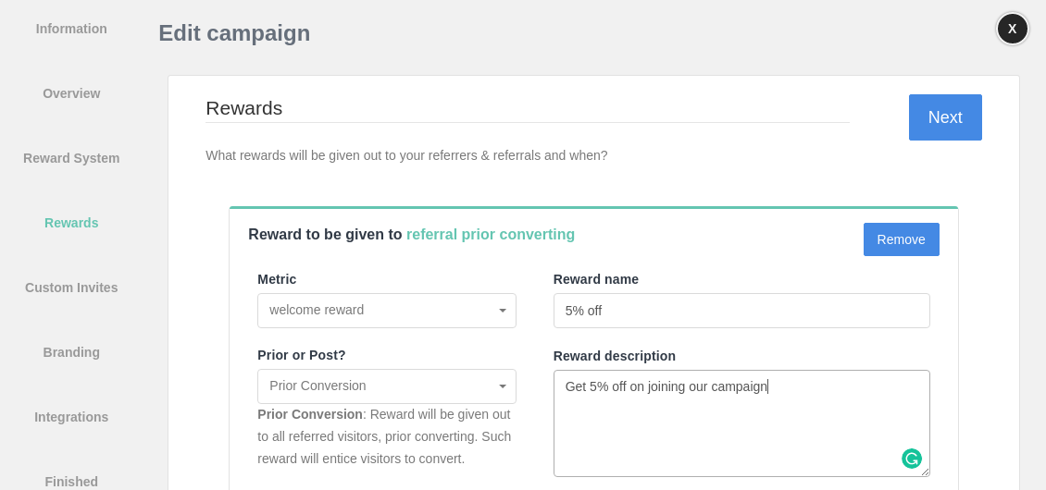Click the Rewards section heading

(x=244, y=108)
